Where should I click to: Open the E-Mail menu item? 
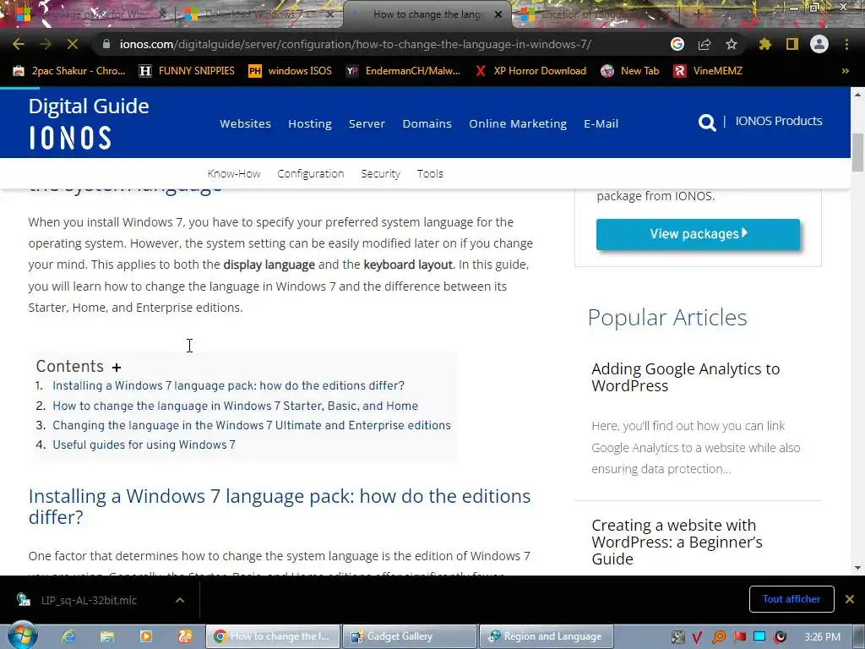point(601,123)
